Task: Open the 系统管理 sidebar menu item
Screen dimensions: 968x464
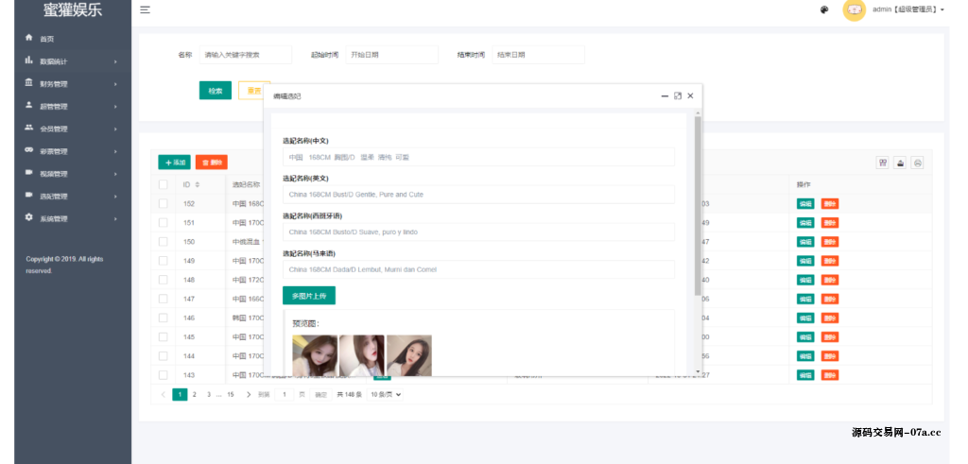Action: (x=71, y=218)
